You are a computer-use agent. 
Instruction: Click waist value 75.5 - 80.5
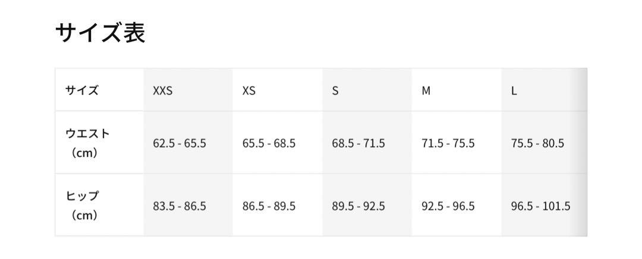pos(537,144)
